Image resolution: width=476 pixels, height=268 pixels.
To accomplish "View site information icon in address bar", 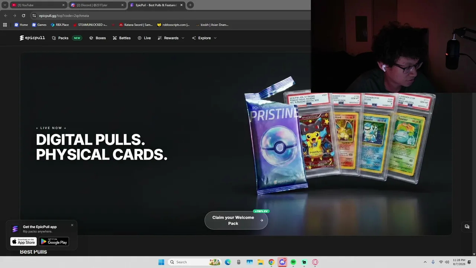I will [x=34, y=16].
